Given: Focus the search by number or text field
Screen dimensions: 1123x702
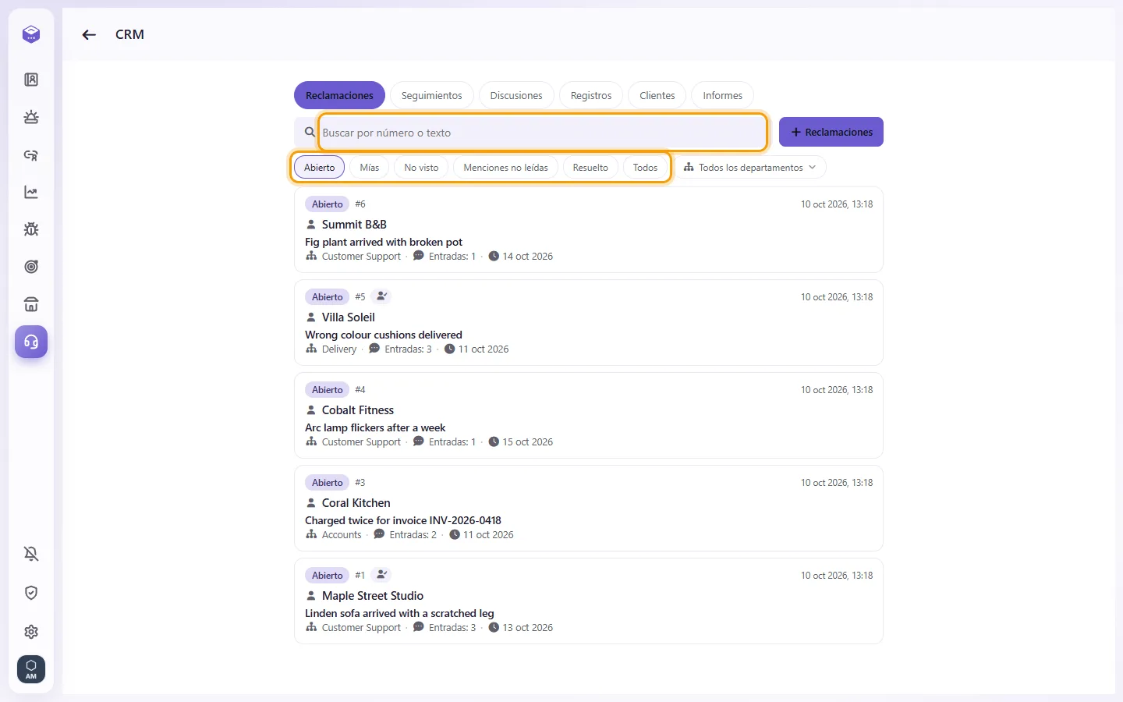Looking at the screenshot, I should pos(543,133).
